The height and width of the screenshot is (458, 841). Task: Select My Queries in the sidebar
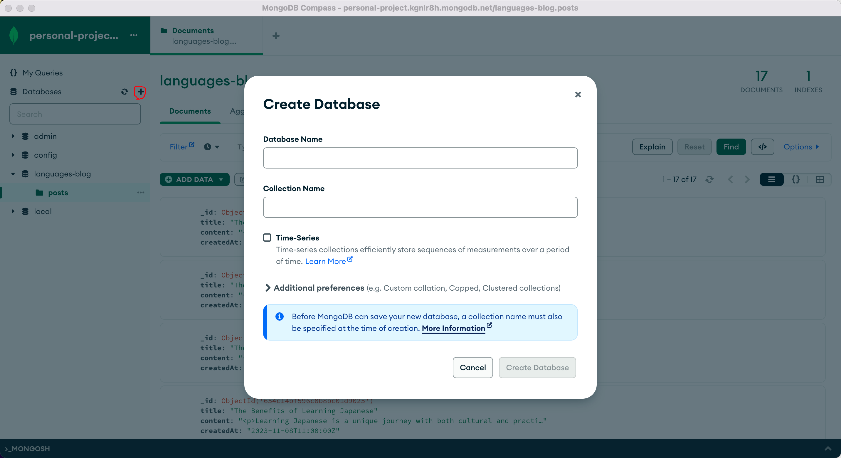[x=42, y=73]
